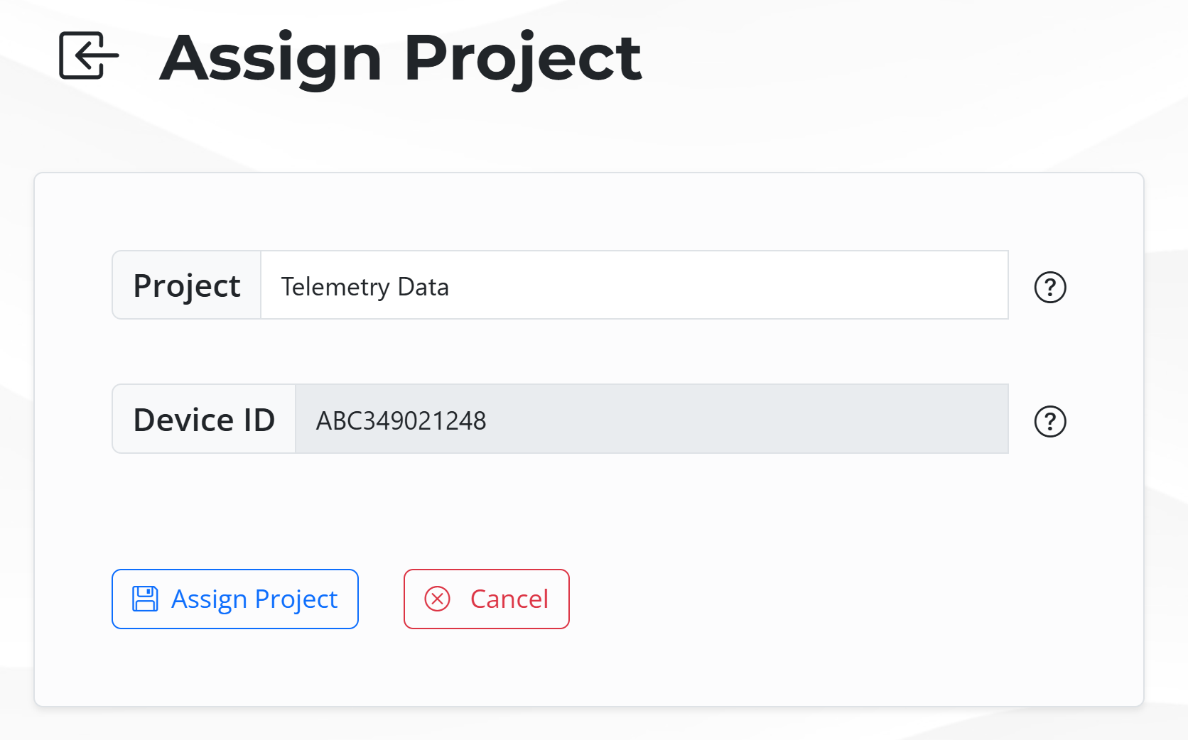The width and height of the screenshot is (1188, 740).
Task: Click blank card space right of Cancel button
Action: point(817,599)
